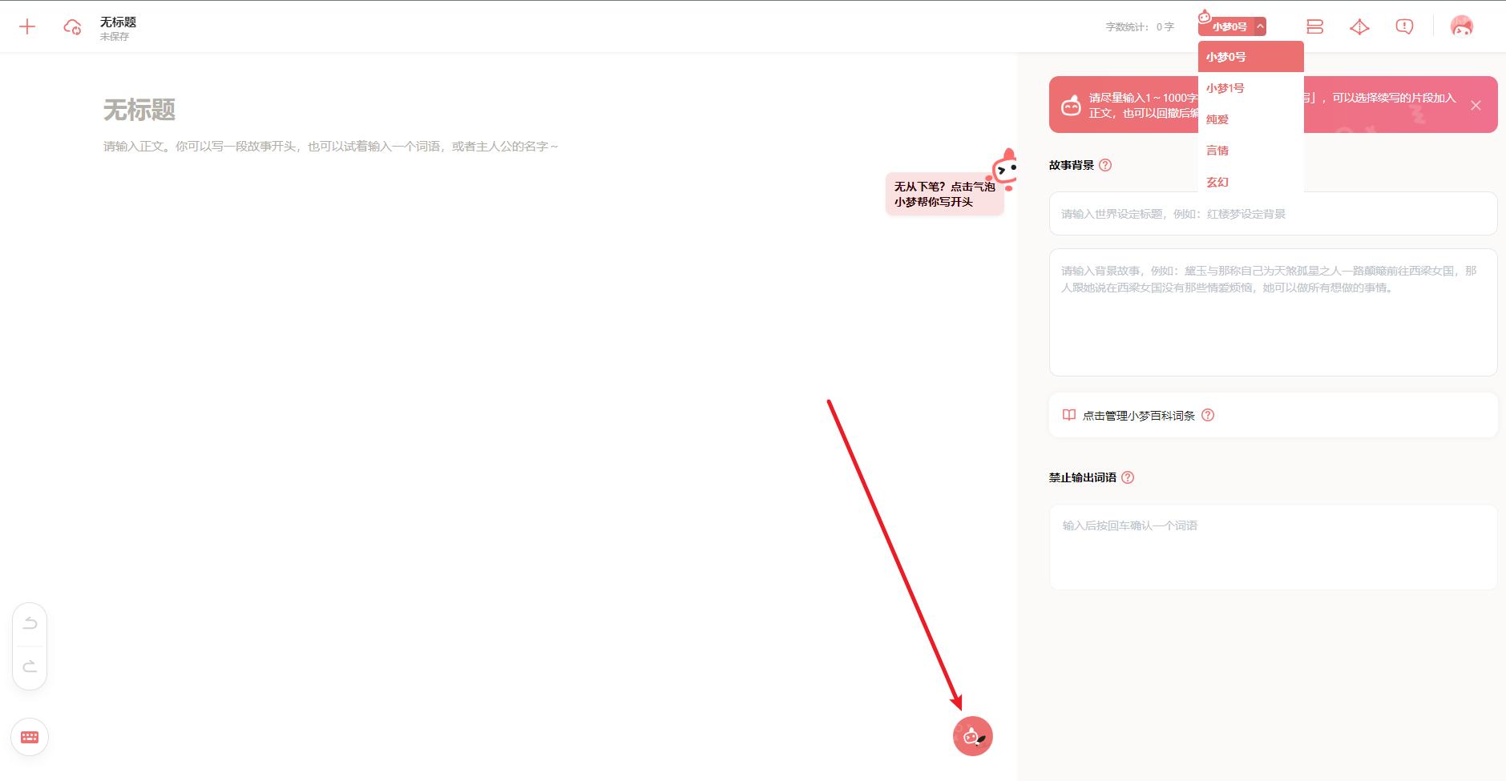Viewport: 1506px width, 781px height.
Task: Click the diamond-shaped story branch icon
Action: pos(1359,26)
